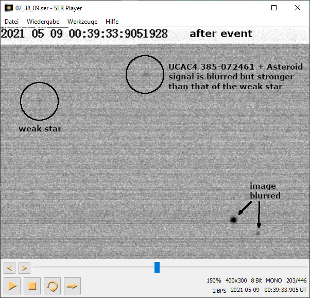This screenshot has width=310, height=298.
Task: Click the circled weak star in video
Action: [39, 101]
